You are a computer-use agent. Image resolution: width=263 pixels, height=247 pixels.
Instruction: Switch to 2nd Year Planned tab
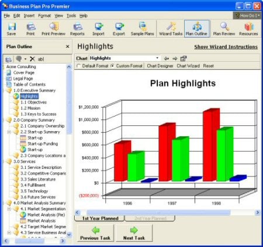150,218
